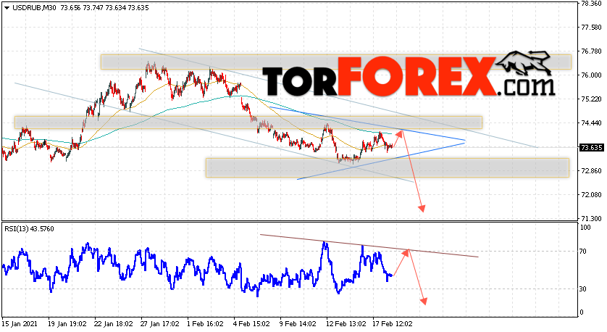
Task: Click the 17 Feb 12:02 time label
Action: tap(392, 324)
